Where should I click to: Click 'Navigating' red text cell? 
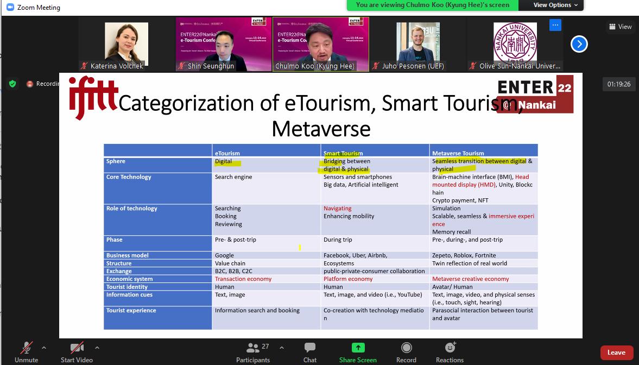coord(338,209)
